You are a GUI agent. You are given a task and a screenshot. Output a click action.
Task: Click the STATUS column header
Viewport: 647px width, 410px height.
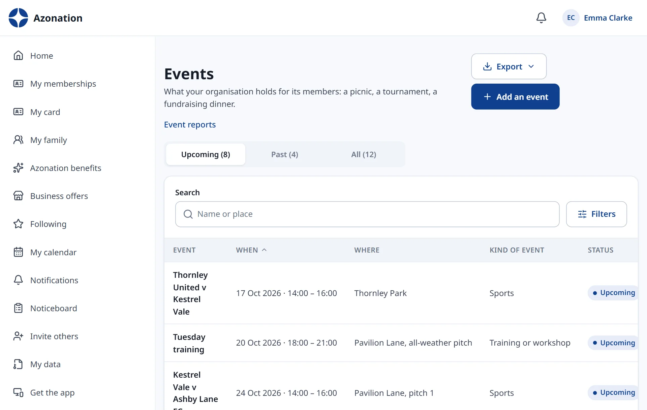[x=600, y=250]
